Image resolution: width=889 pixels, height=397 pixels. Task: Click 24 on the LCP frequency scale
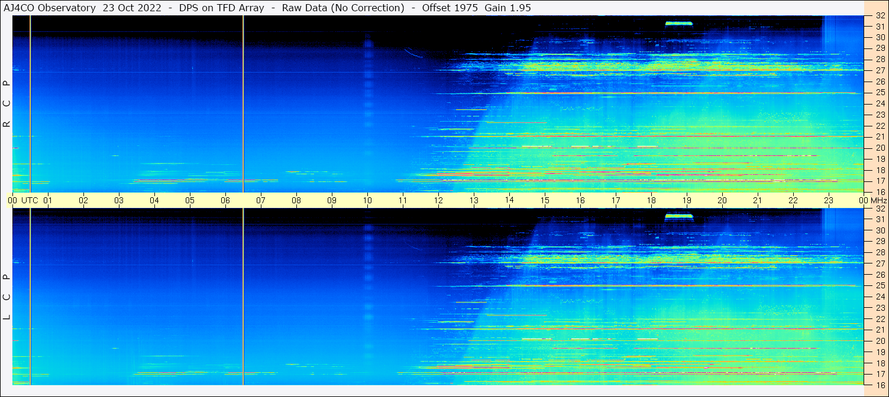[880, 297]
